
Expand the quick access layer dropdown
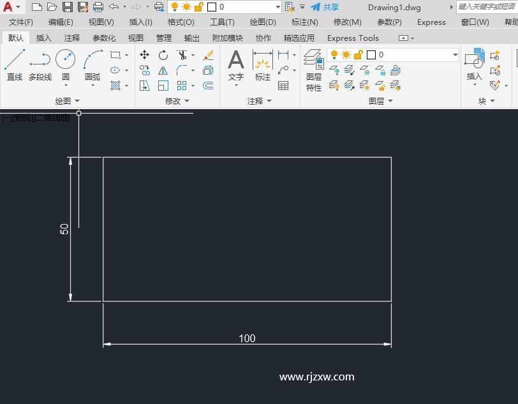point(278,6)
